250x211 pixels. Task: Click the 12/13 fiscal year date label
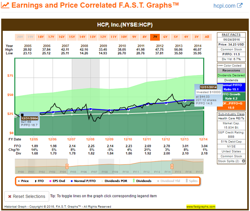click(184, 139)
